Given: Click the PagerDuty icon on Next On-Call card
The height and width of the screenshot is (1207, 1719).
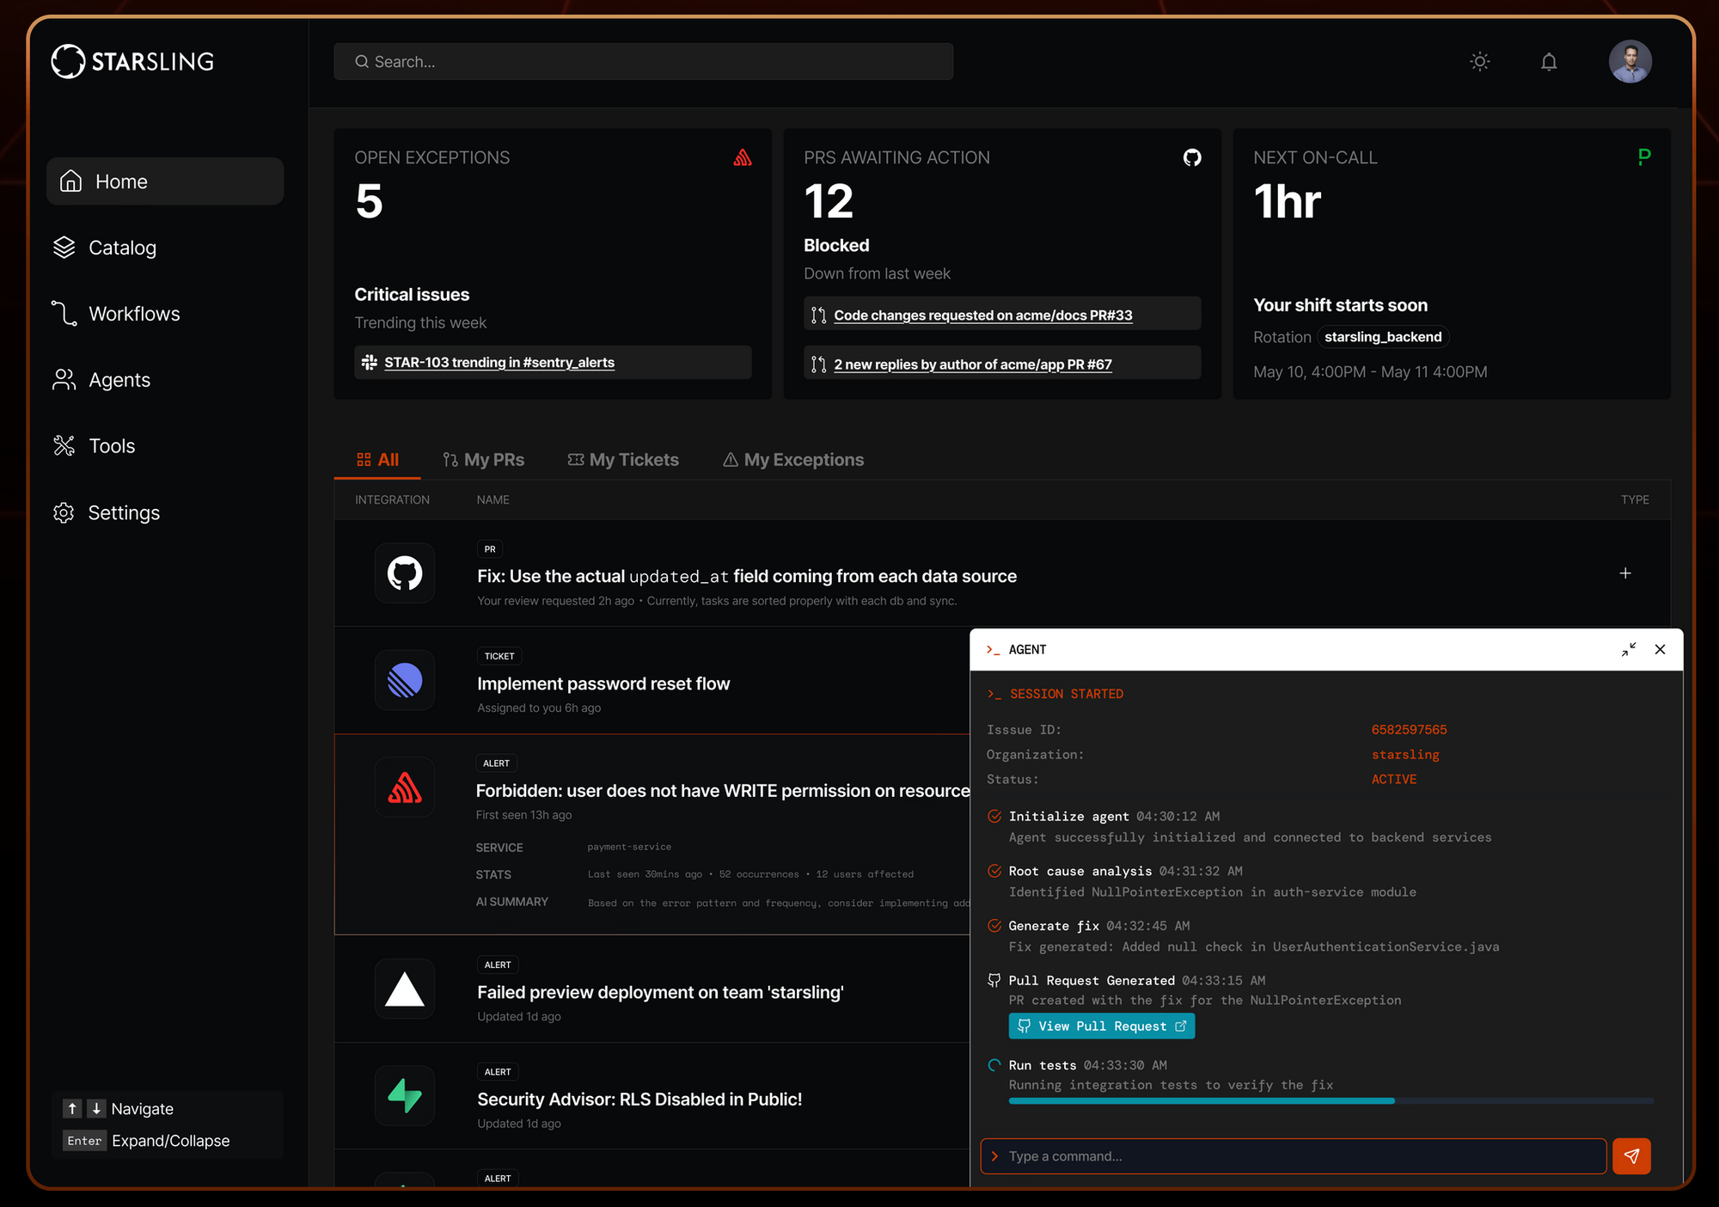Looking at the screenshot, I should pyautogui.click(x=1643, y=156).
